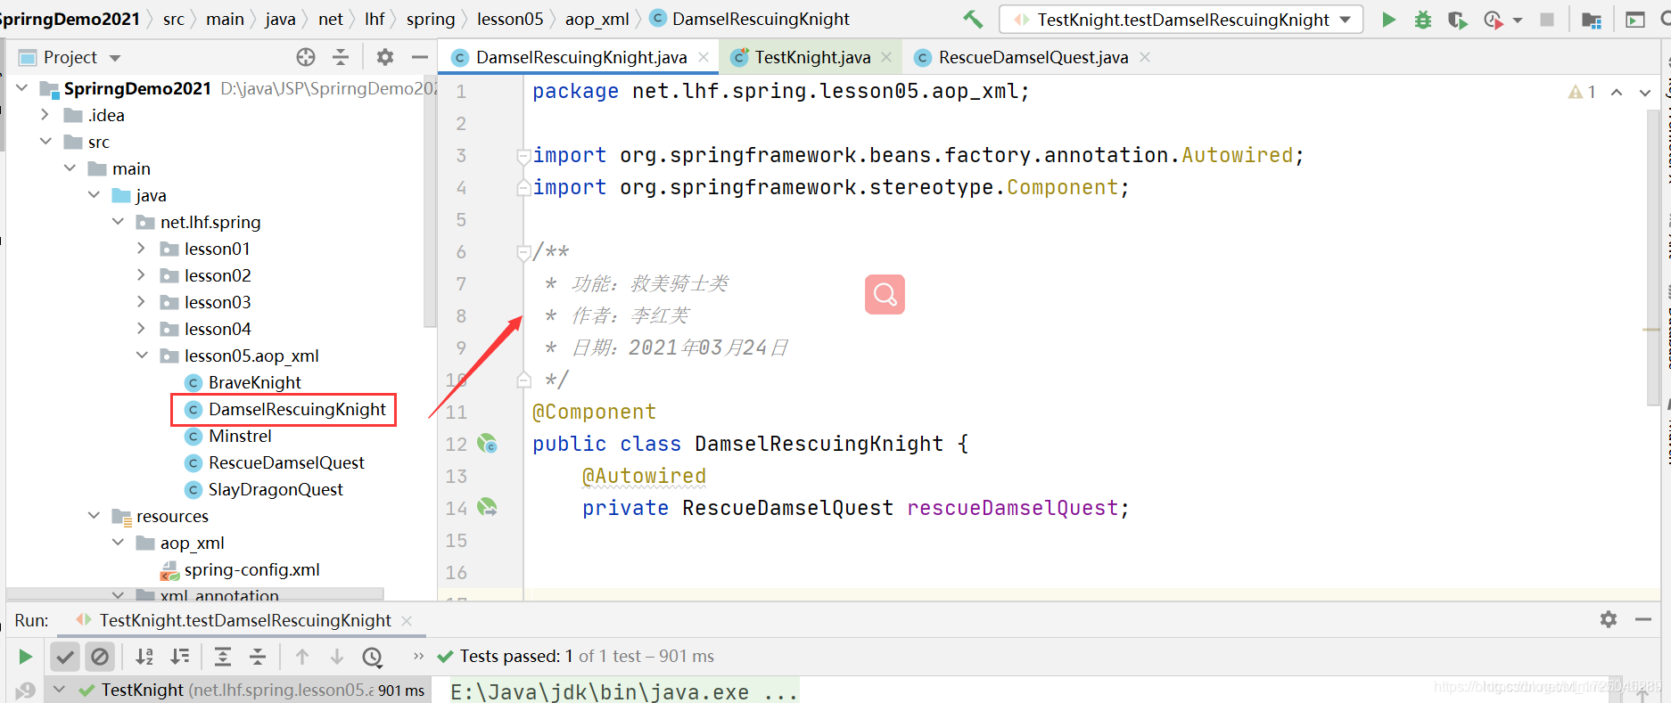Click the editor vertical scrollbar
1671x703 pixels.
tap(1654, 258)
